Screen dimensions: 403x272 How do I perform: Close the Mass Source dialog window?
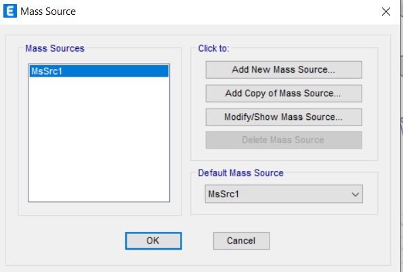tap(386, 12)
